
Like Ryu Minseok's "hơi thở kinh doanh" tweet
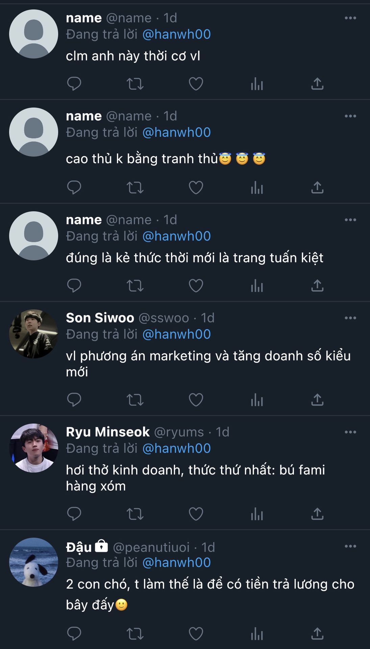click(x=196, y=514)
